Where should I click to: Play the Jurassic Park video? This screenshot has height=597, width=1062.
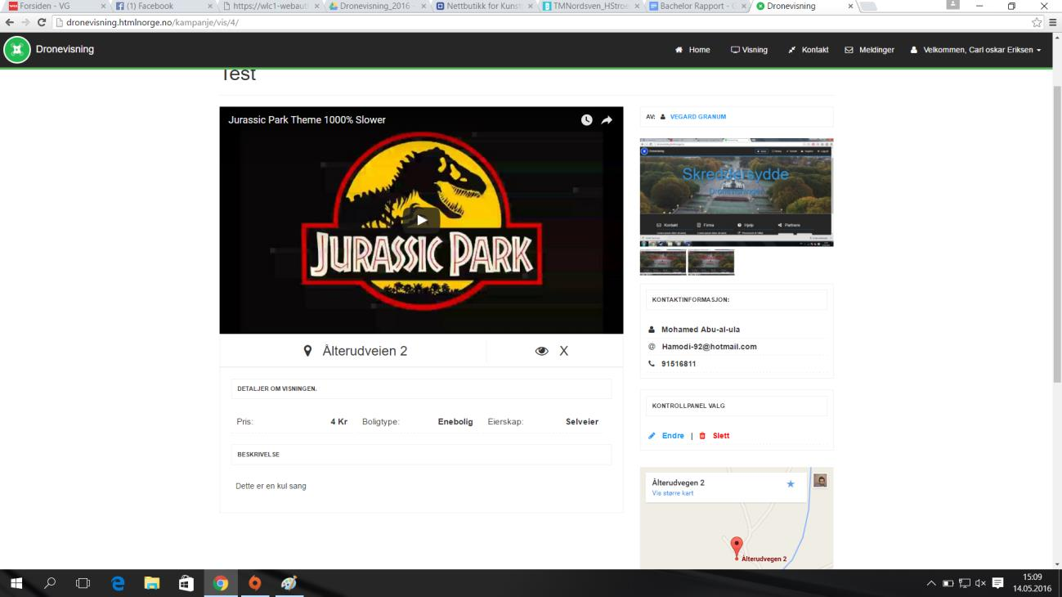pyautogui.click(x=421, y=219)
